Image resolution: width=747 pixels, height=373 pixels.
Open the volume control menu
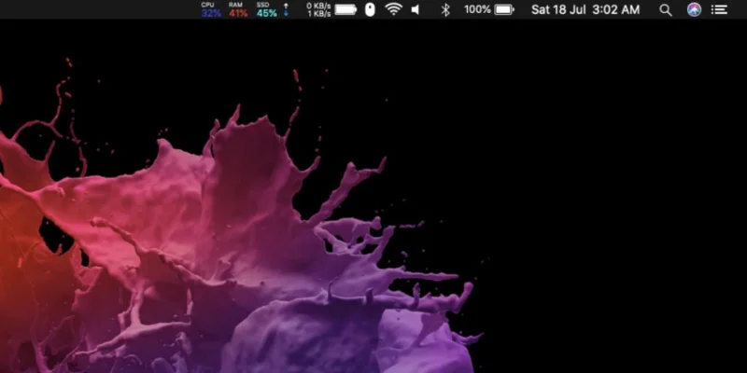(x=416, y=9)
